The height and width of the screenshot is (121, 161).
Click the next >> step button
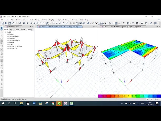tap(152, 99)
